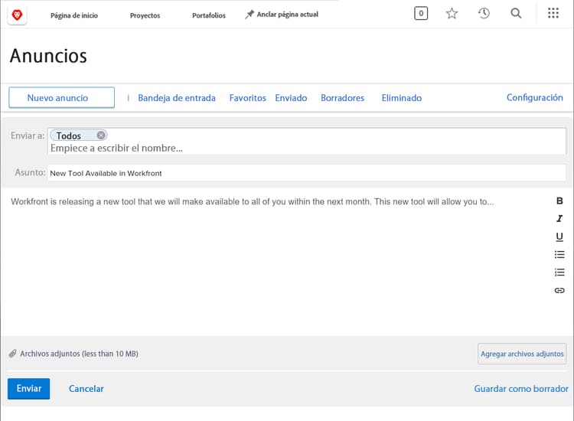Select the Nuevo anuncio tab
574x421 pixels.
[x=61, y=97]
